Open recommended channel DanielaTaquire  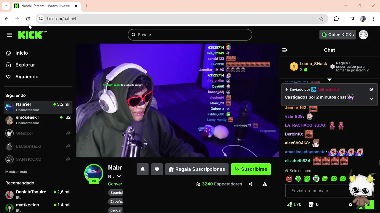(x=38, y=194)
